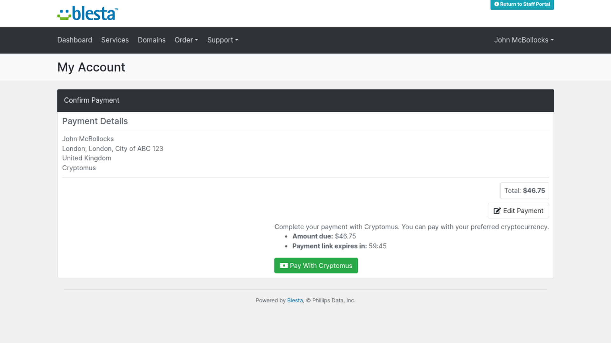Click the Edit Payment button
This screenshot has width=611, height=343.
coord(518,211)
